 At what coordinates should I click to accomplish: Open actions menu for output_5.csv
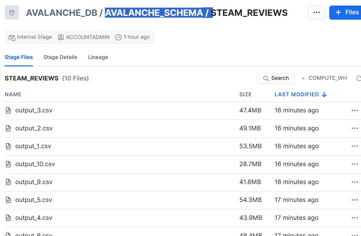click(355, 200)
